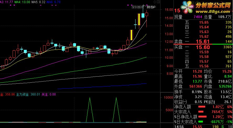Select the MA5: 8.32 indicator label
Viewport: 233px width, 128px height.
pos(38,2)
